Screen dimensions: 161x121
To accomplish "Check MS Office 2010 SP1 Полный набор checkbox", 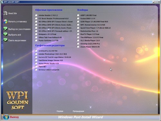I will click(36, 31).
